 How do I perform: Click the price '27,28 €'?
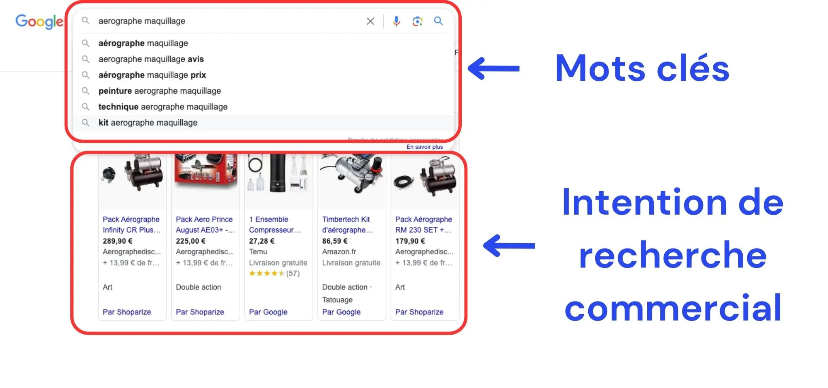(x=262, y=241)
